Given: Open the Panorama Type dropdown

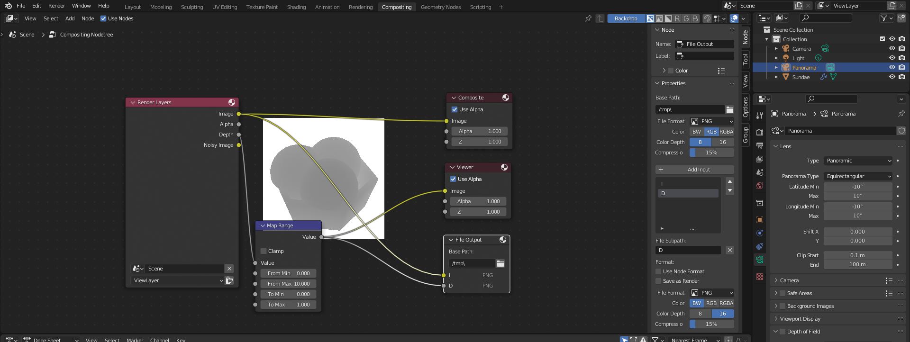Looking at the screenshot, I should point(858,176).
